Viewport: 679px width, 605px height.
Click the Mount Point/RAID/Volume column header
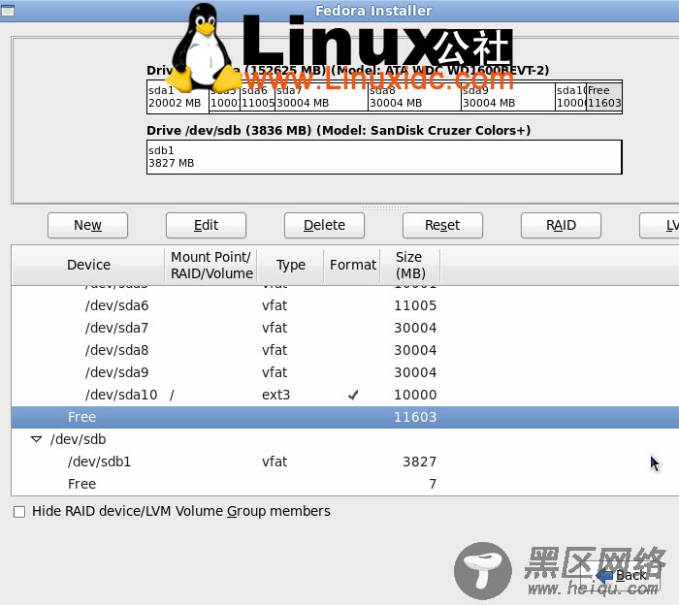[x=211, y=265]
